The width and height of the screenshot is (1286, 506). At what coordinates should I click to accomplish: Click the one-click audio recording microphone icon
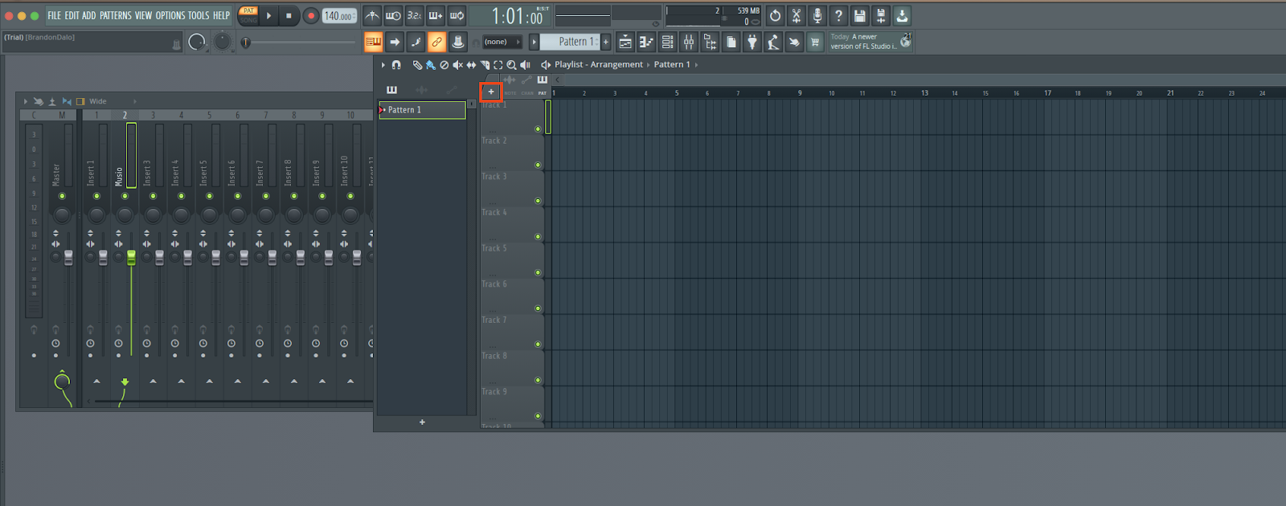(817, 15)
